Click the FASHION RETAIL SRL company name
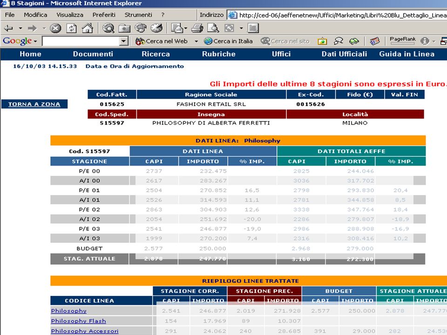This screenshot has width=447, height=335. (x=211, y=104)
